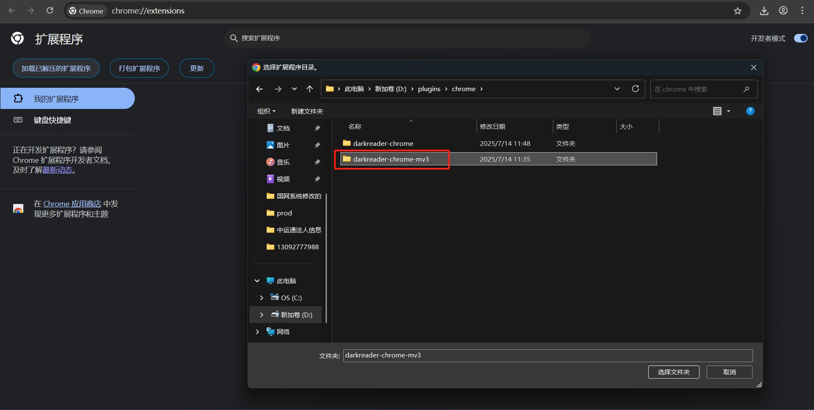This screenshot has width=814, height=410.
Task: Select the darkreader-chrome folder
Action: click(x=499, y=143)
